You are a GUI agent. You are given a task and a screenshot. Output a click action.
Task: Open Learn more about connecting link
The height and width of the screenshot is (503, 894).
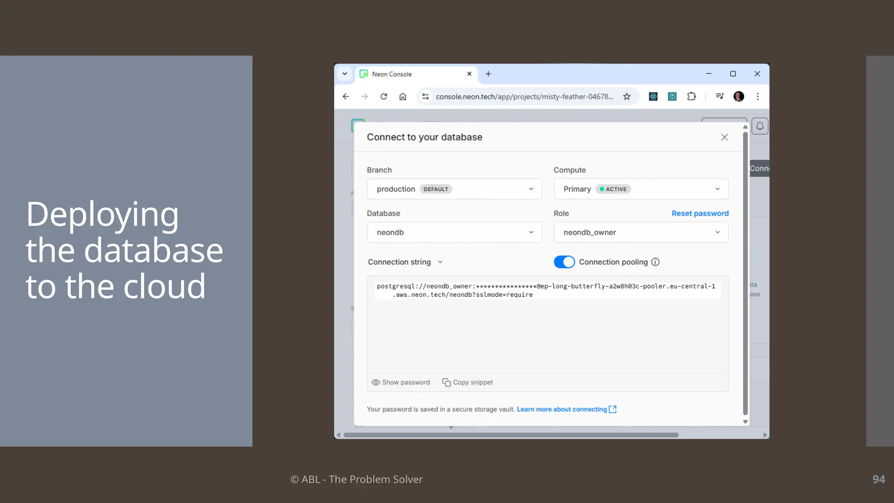coord(567,409)
